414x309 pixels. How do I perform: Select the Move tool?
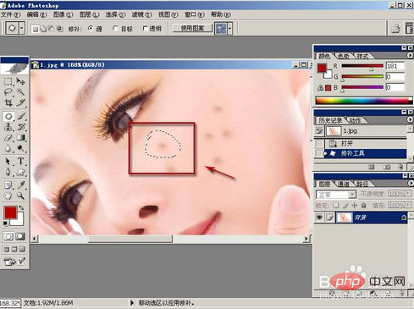(20, 81)
